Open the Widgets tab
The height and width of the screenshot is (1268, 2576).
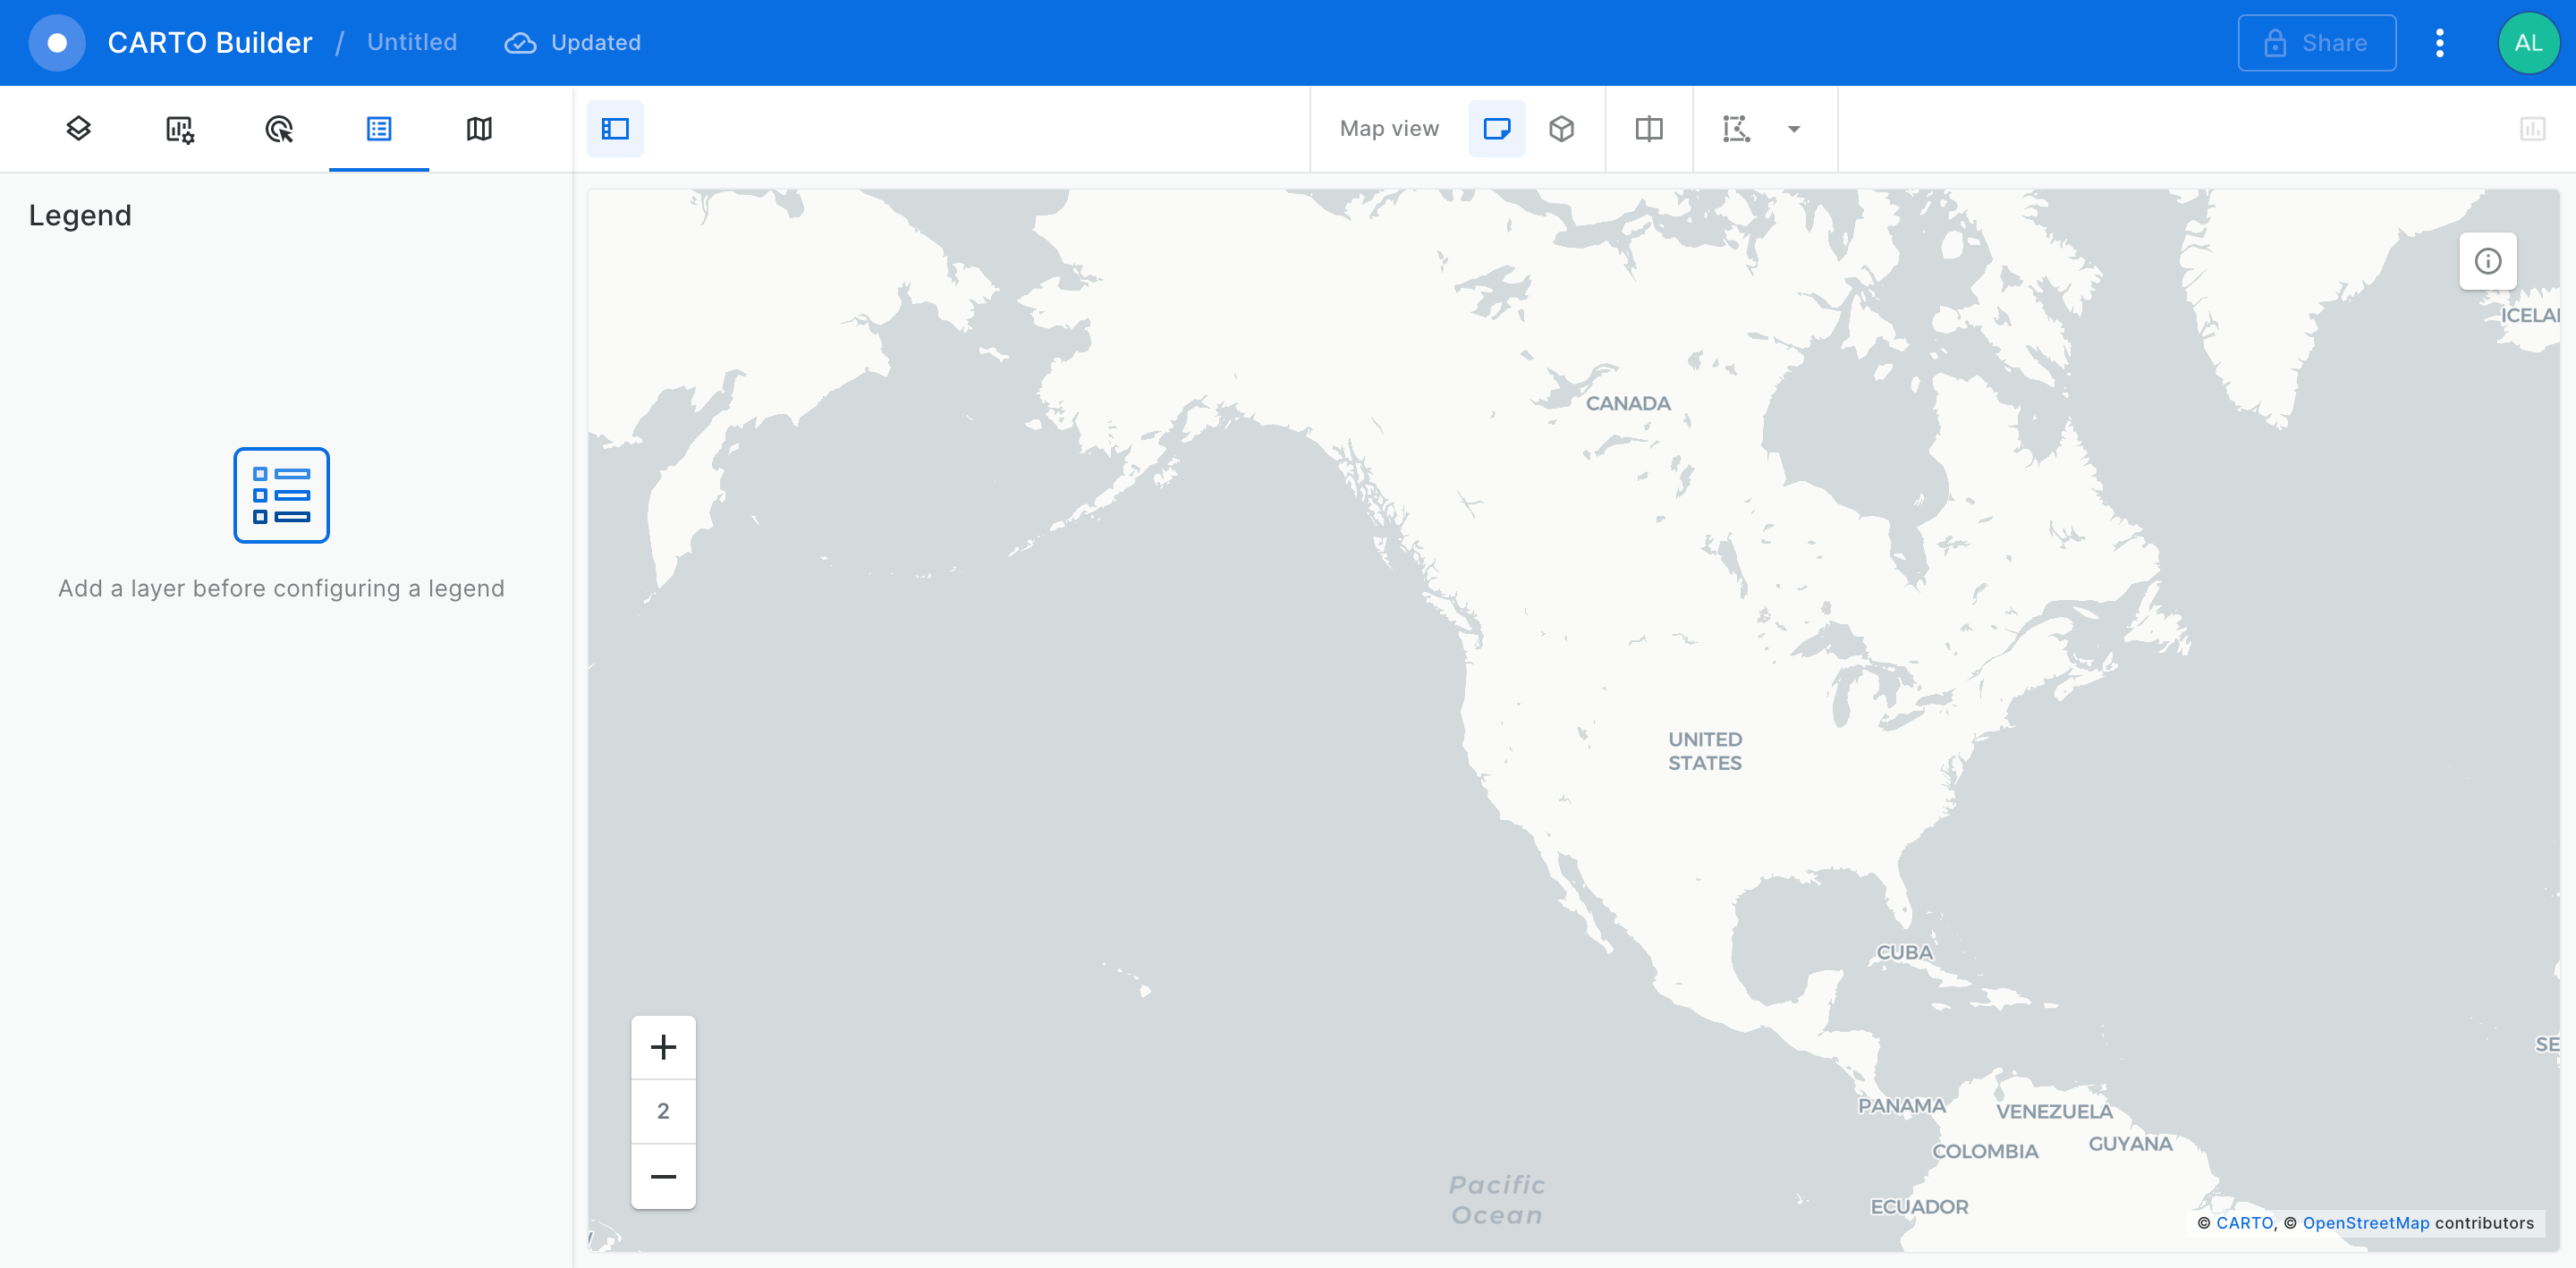pyautogui.click(x=179, y=129)
